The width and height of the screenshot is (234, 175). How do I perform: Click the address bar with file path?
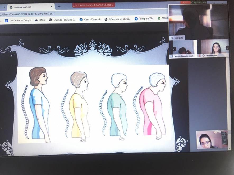(x=79, y=13)
